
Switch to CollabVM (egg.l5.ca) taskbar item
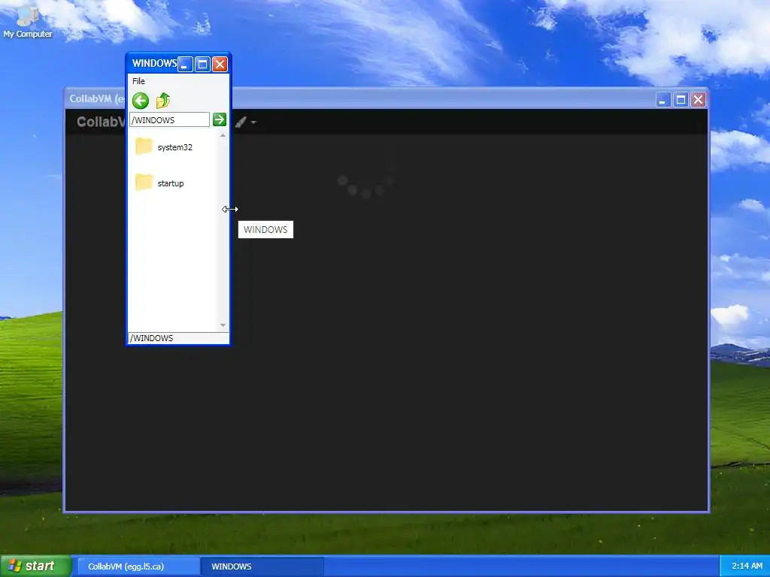coord(138,566)
